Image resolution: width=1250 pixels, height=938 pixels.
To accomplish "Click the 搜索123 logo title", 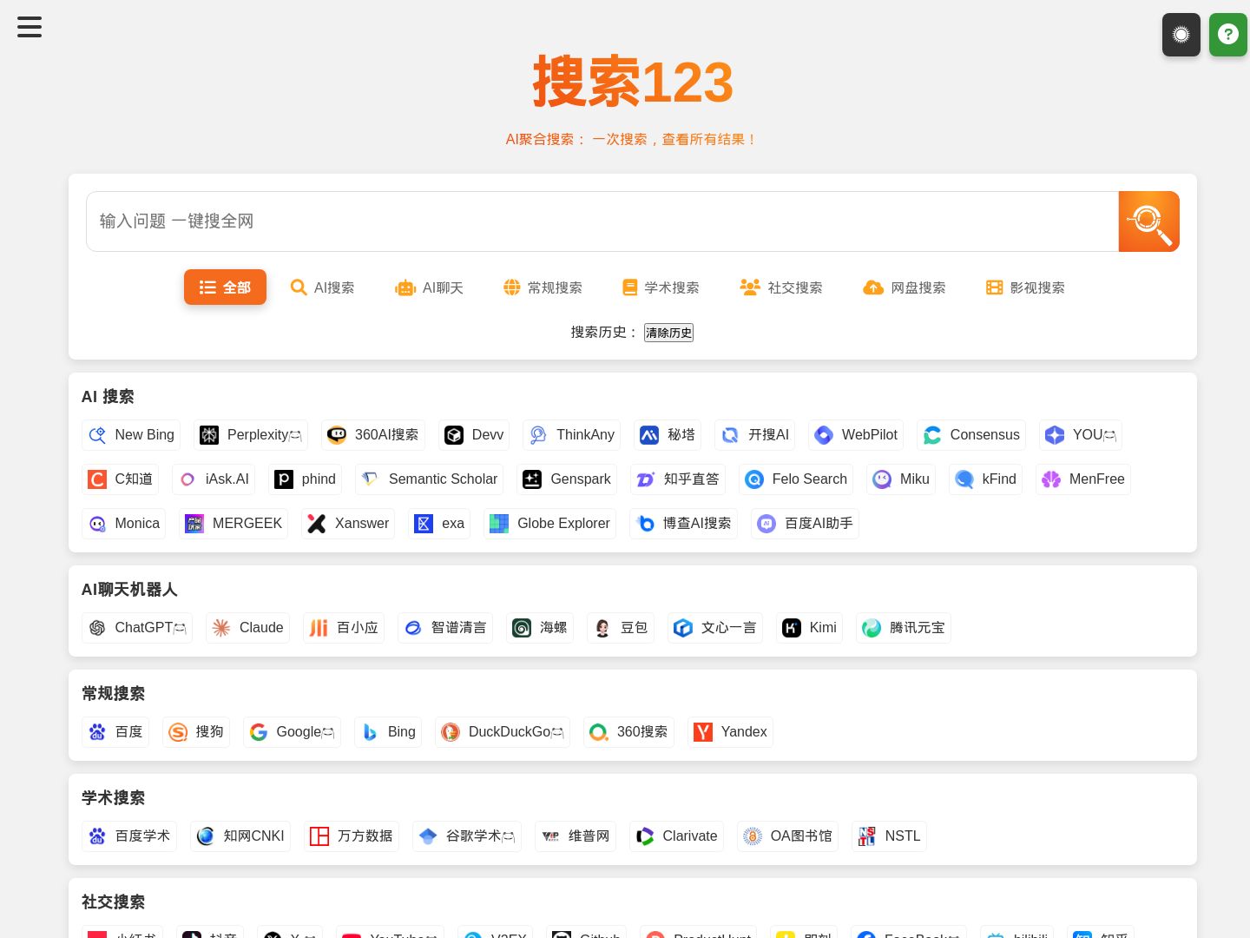I will click(633, 83).
